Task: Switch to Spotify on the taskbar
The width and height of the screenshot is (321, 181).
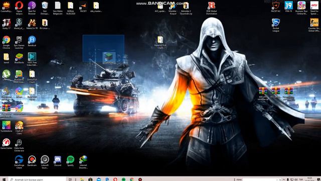Action: tap(123, 179)
